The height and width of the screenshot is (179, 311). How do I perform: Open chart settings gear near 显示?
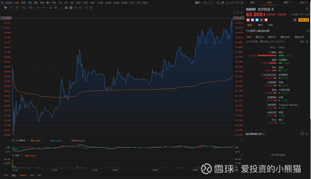coord(206,3)
